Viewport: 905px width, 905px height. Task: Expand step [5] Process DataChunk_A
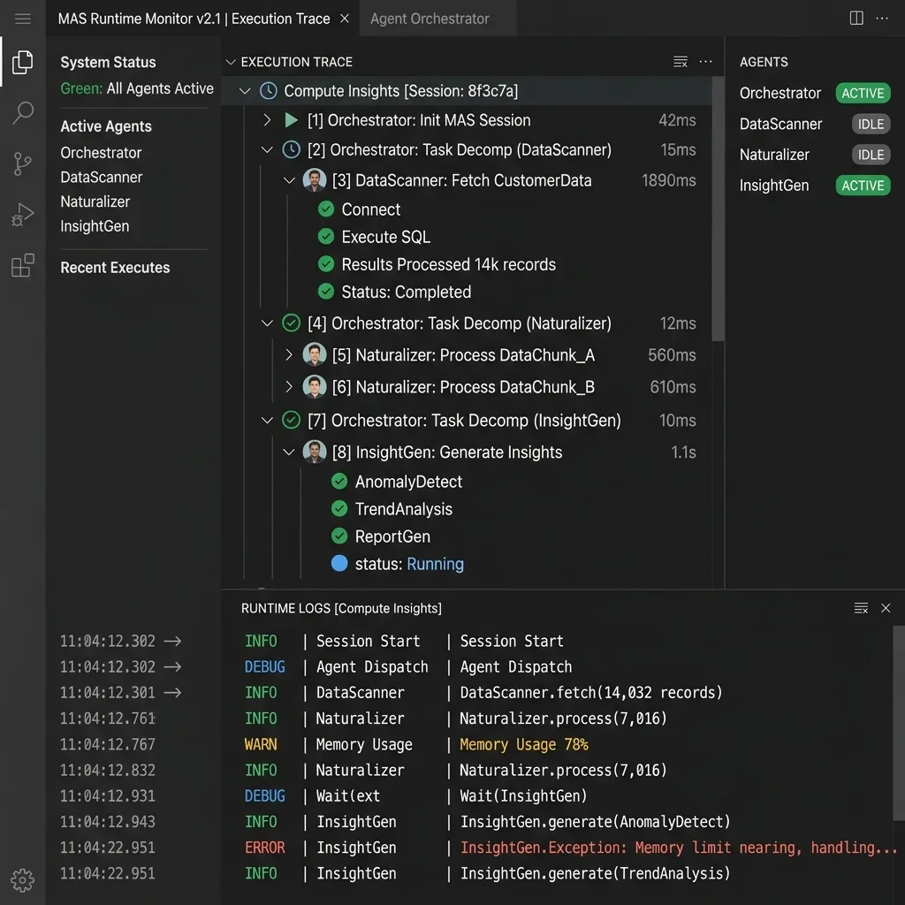[x=289, y=355]
